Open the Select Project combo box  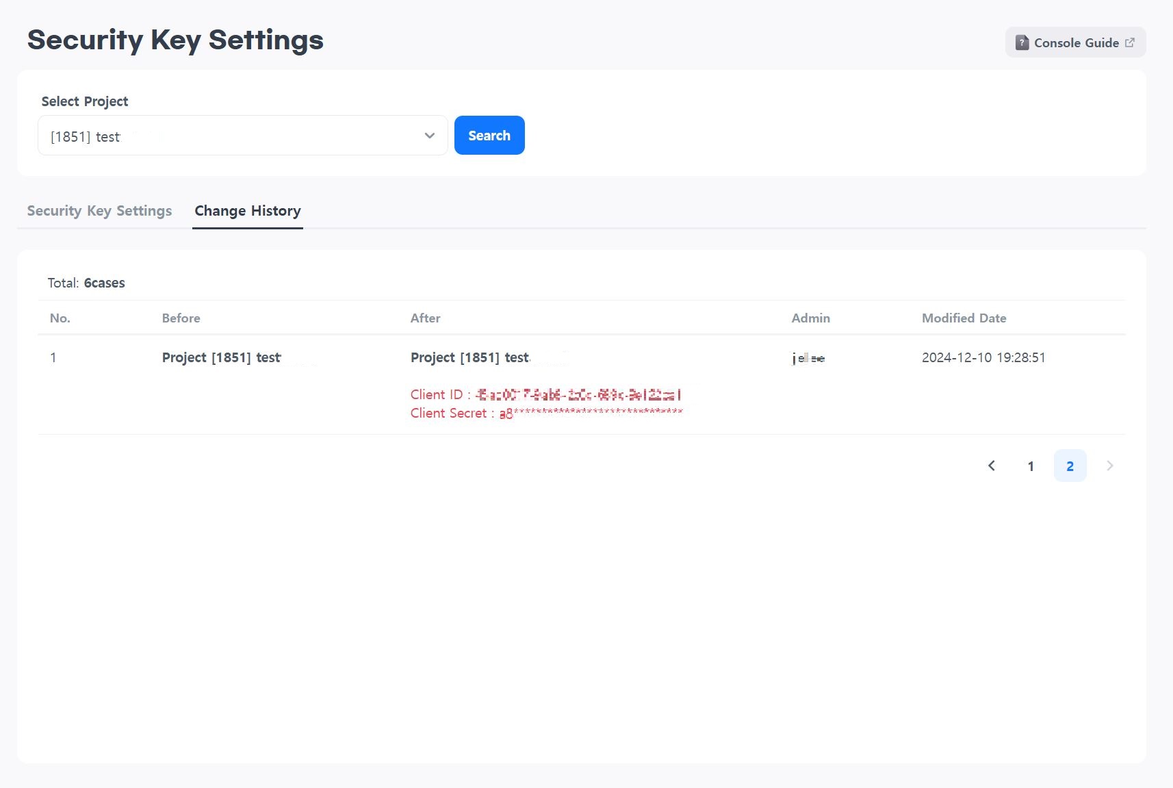233,136
